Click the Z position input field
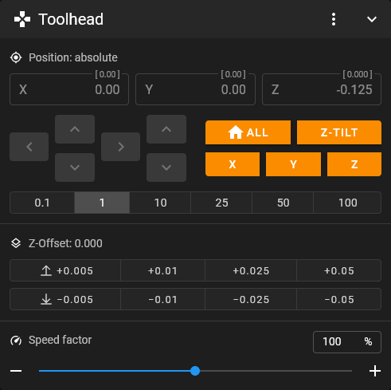The height and width of the screenshot is (390, 391). (x=322, y=89)
